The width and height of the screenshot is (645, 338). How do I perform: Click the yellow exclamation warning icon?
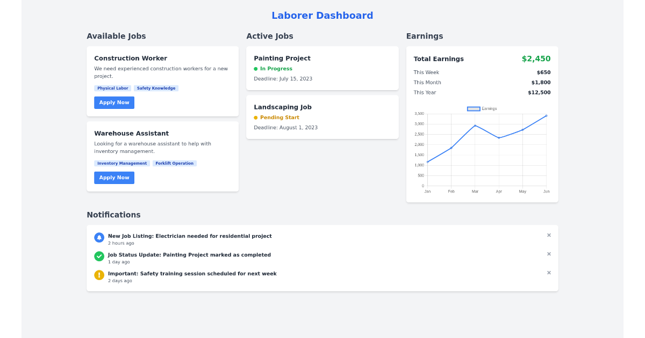click(99, 275)
